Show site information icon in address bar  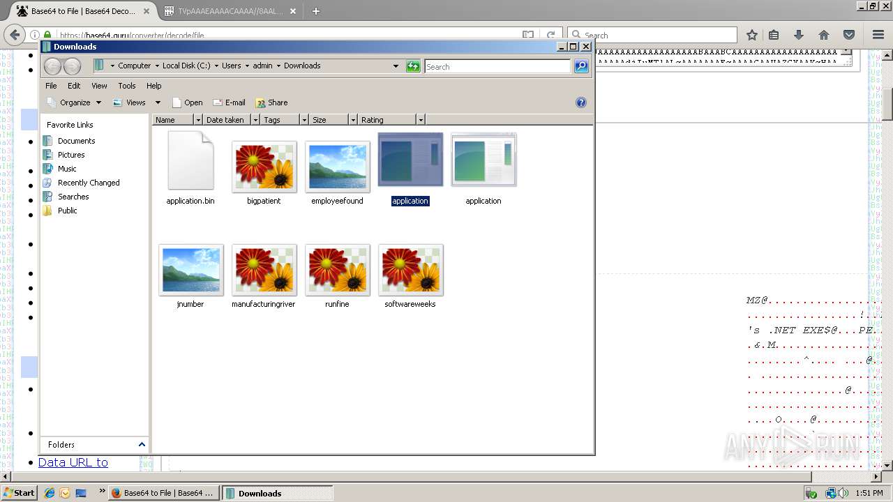[x=34, y=35]
